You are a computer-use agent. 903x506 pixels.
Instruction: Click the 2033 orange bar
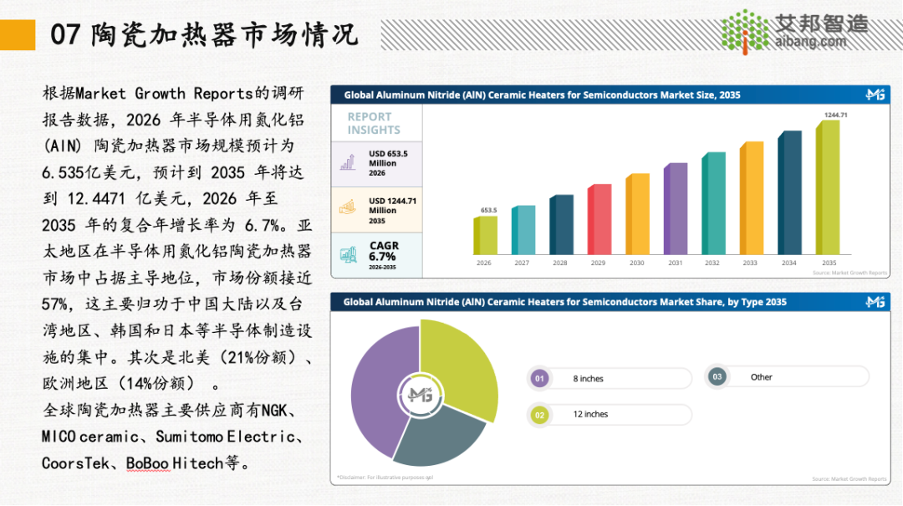click(x=752, y=198)
